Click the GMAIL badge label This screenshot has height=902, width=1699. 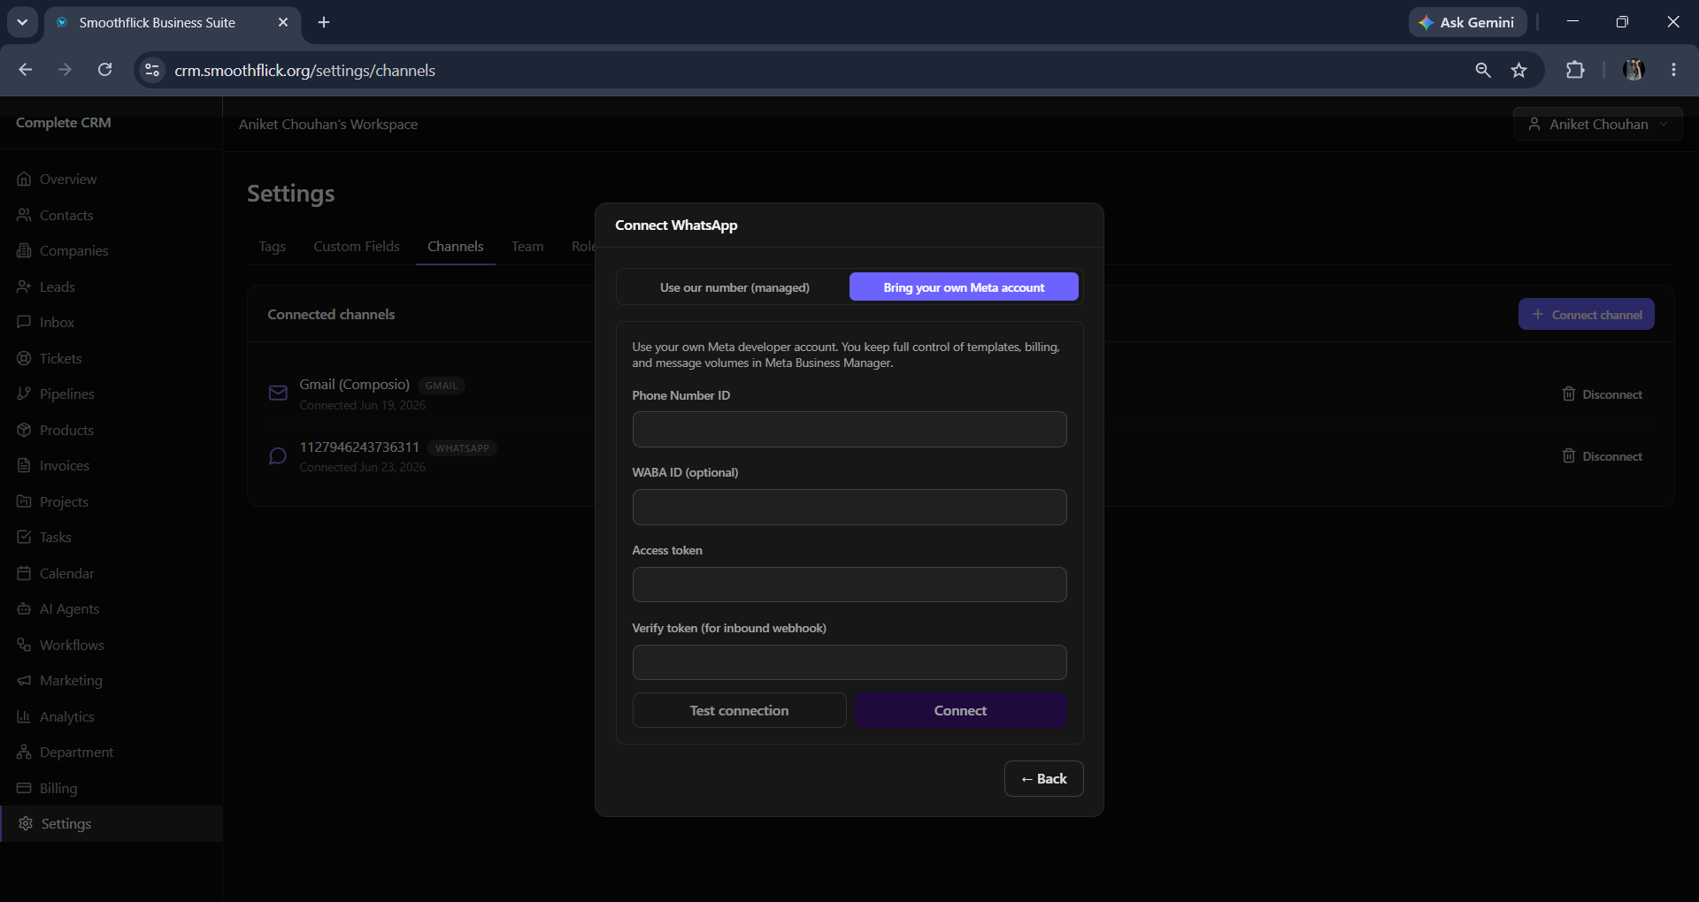pos(441,386)
